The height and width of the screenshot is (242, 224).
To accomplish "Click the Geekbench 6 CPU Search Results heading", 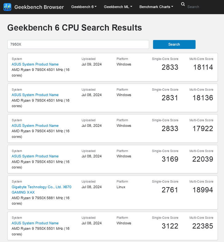I will pyautogui.click(x=75, y=28).
